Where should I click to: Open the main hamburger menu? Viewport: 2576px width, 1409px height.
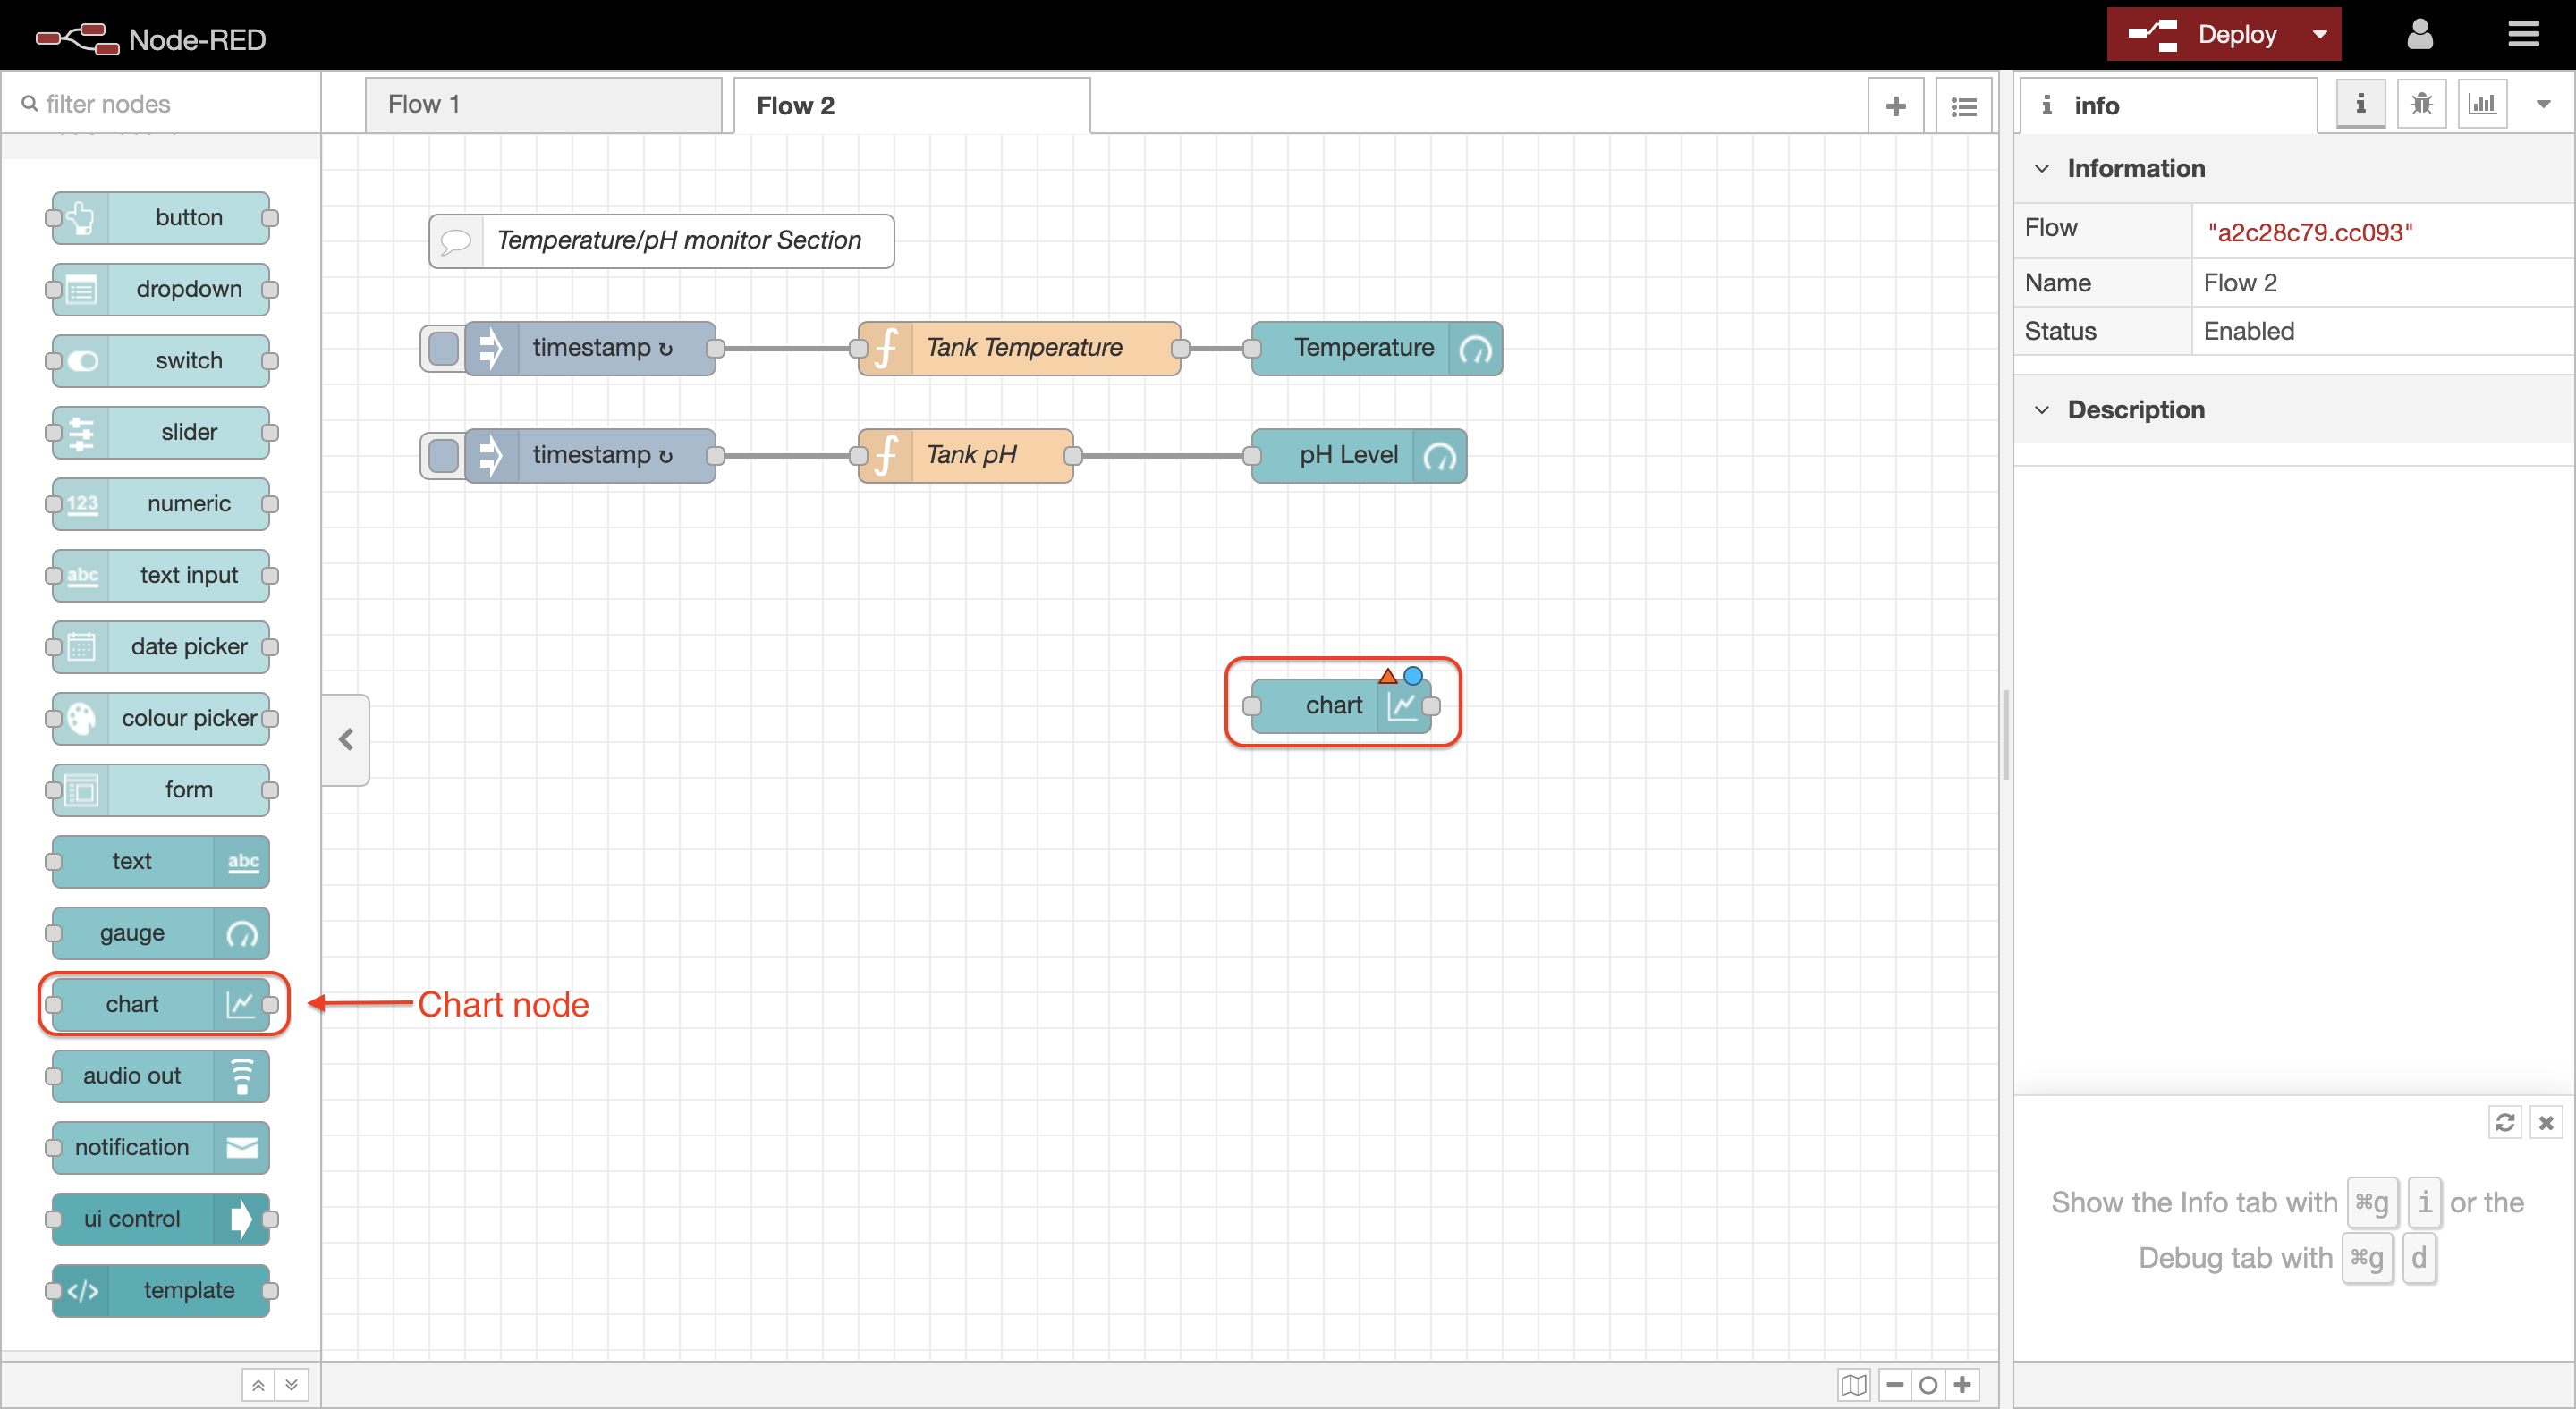[x=2523, y=35]
